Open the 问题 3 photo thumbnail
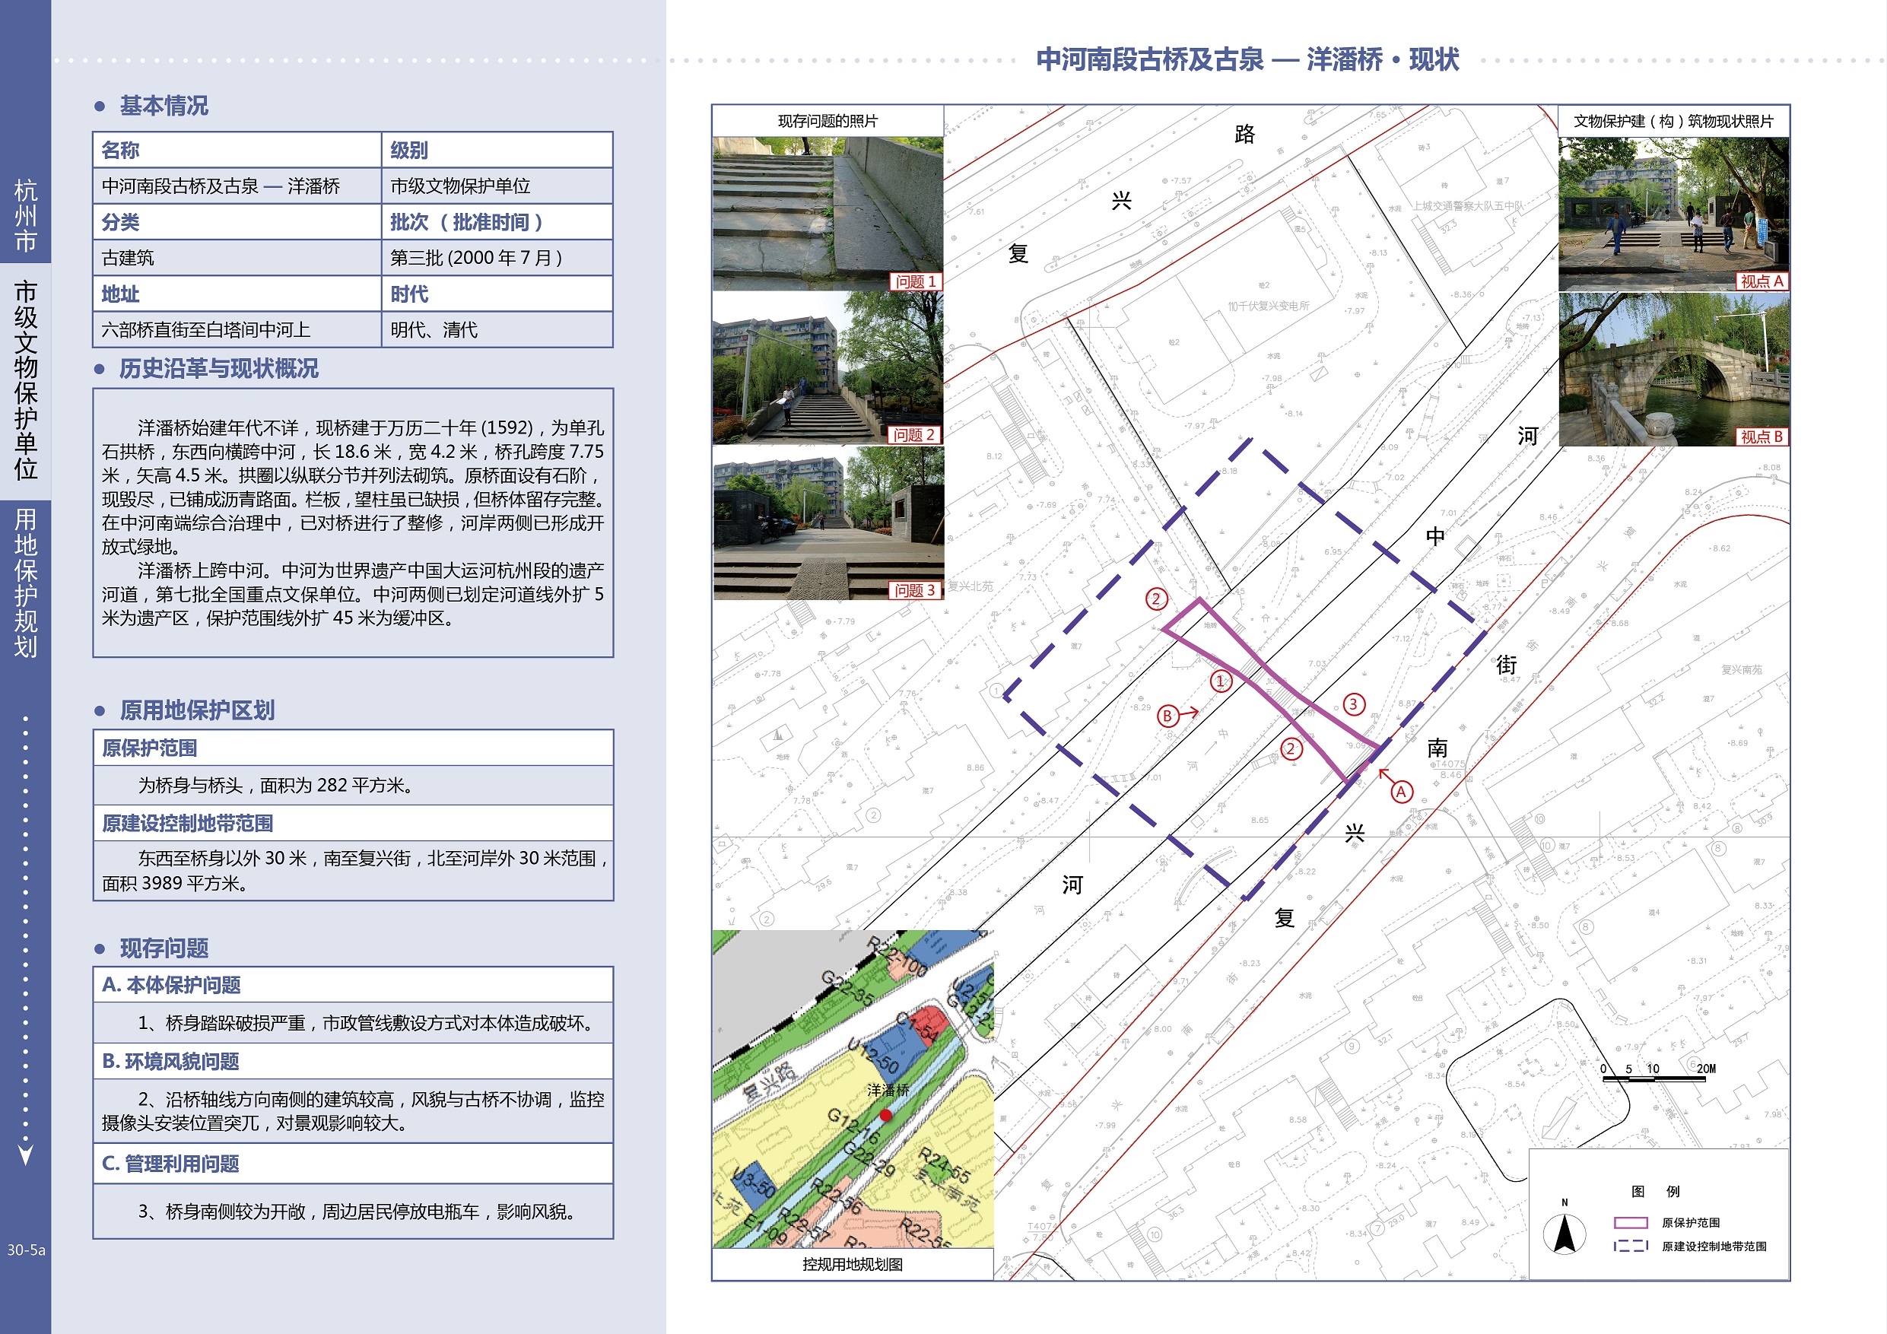 (827, 522)
